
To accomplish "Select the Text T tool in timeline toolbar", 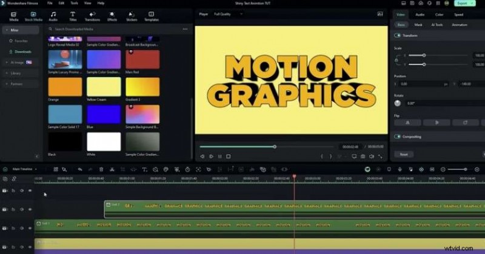I will point(144,170).
